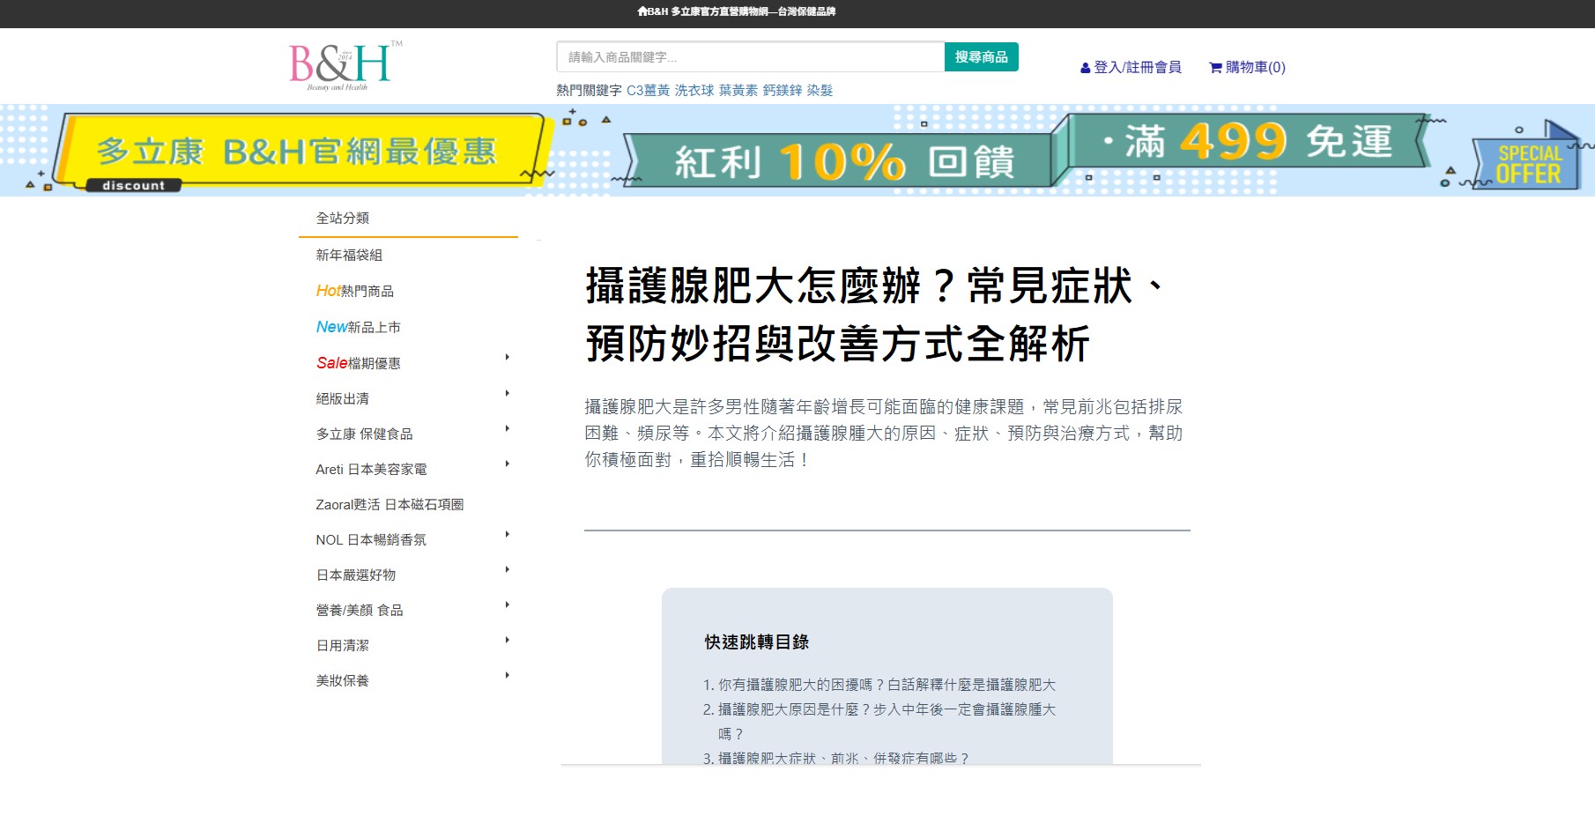The width and height of the screenshot is (1595, 831).
Task: Select the Hot熱門商品 category
Action: [355, 291]
